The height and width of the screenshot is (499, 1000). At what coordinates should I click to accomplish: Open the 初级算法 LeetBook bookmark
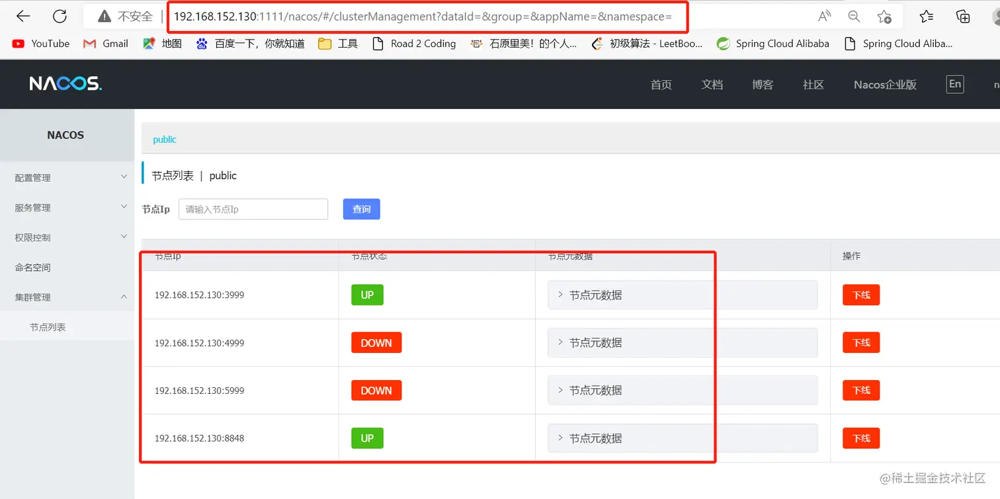click(x=647, y=44)
